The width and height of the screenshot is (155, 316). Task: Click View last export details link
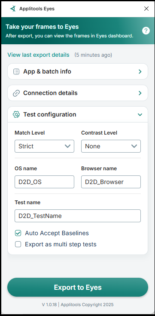click(38, 55)
